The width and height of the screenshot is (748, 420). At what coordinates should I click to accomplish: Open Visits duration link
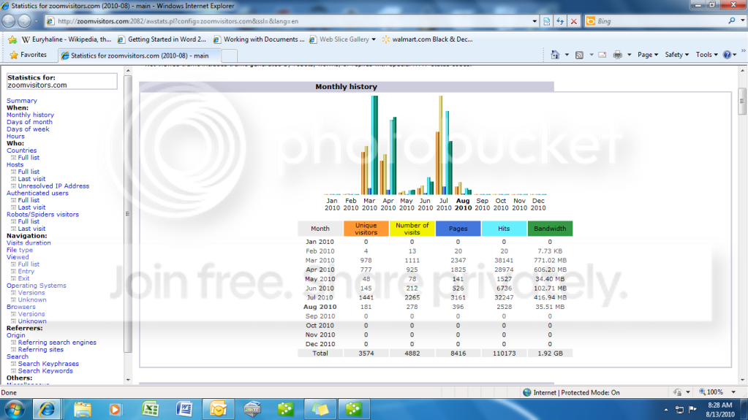pos(29,243)
